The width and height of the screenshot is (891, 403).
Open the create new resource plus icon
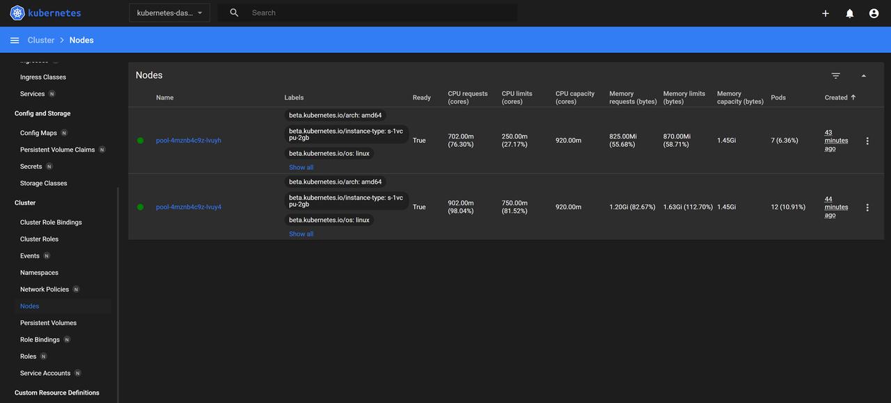tap(826, 13)
